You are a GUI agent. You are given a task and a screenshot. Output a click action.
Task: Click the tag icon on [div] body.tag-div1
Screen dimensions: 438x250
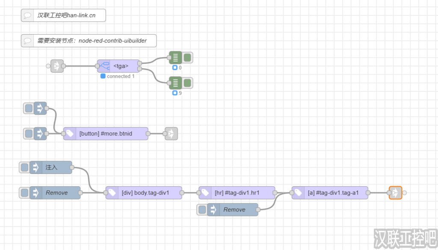[x=112, y=193]
